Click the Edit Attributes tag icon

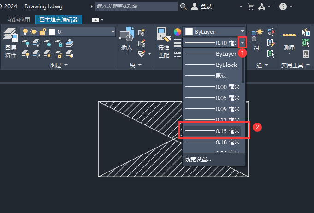click(142, 53)
